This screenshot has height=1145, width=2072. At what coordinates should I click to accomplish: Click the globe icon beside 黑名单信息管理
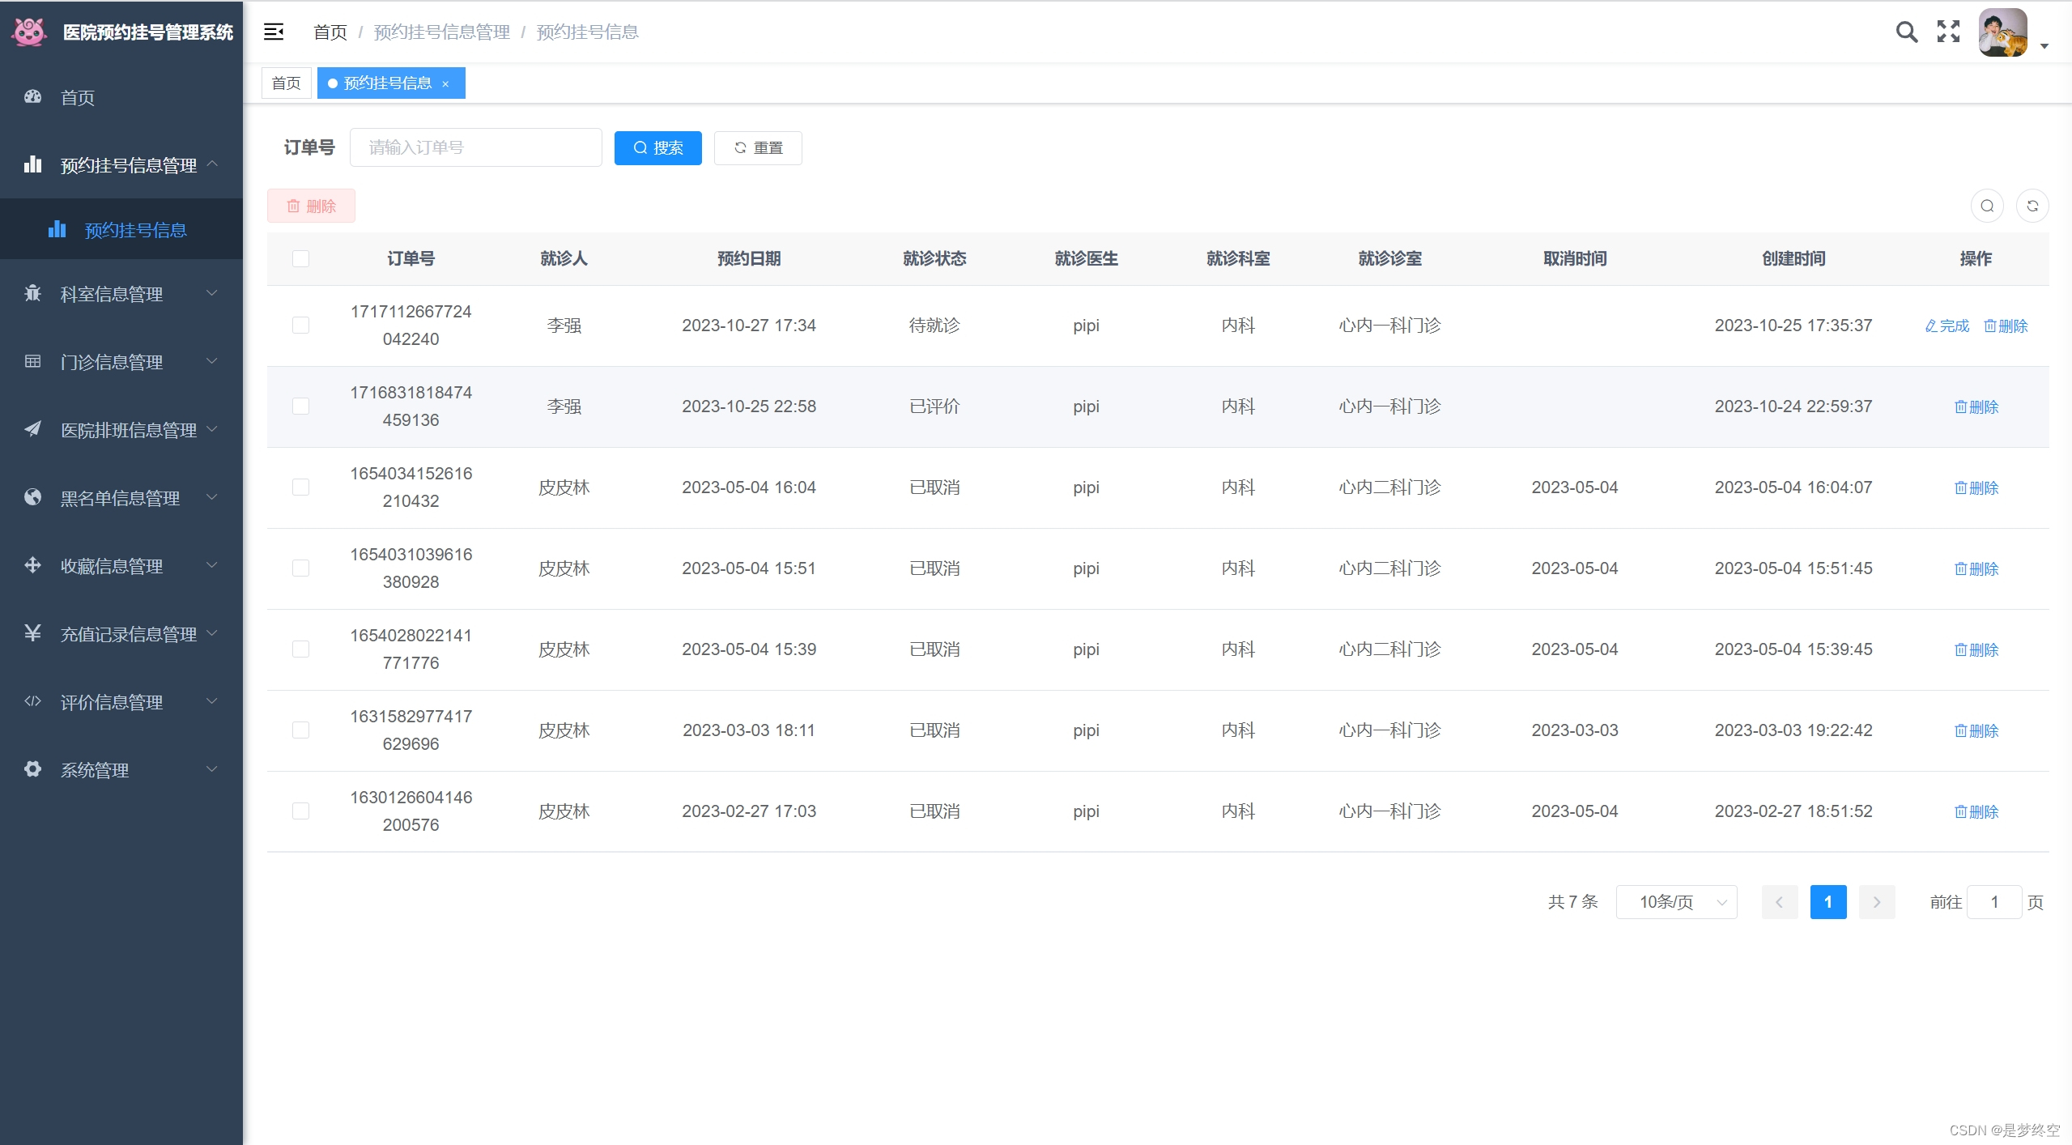[32, 497]
